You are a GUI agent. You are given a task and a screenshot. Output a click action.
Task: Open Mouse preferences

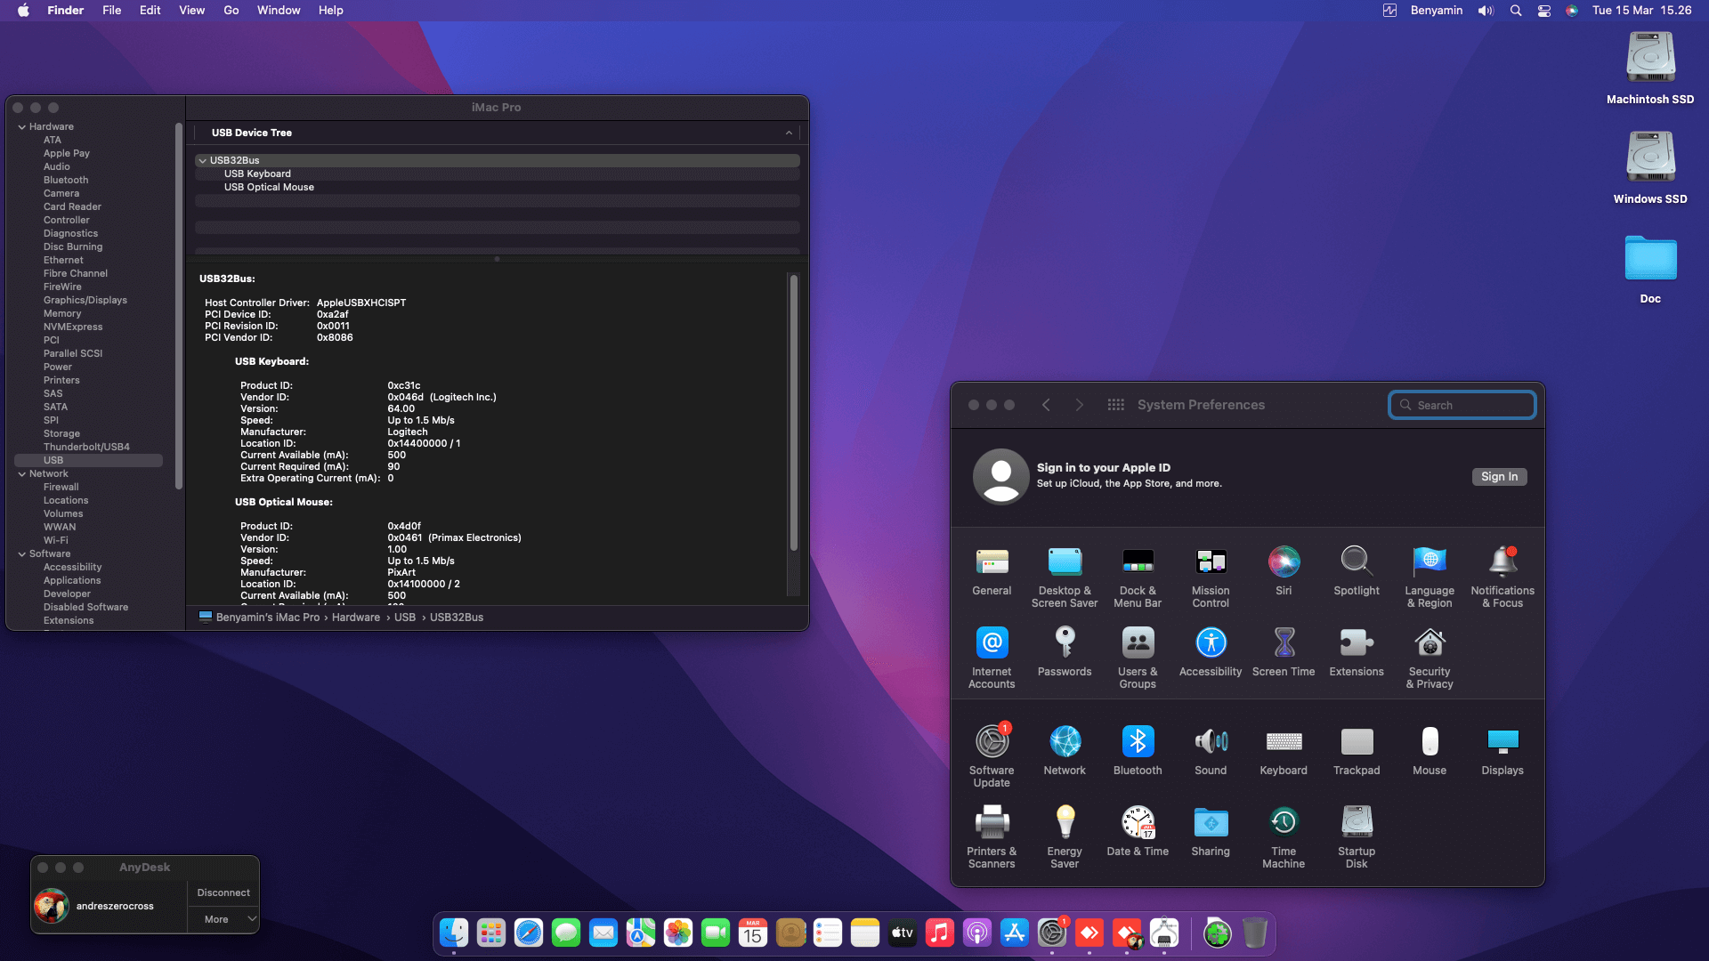tap(1430, 751)
